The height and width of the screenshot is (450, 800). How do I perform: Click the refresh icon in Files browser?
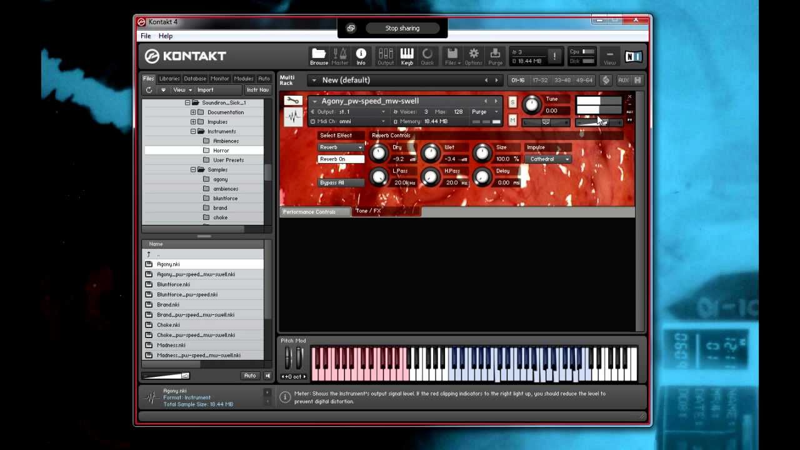(x=149, y=90)
